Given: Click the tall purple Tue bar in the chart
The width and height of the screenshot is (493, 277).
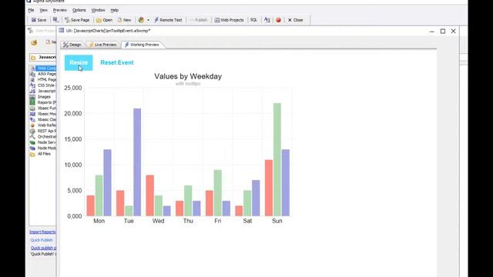Looking at the screenshot, I should coord(137,162).
